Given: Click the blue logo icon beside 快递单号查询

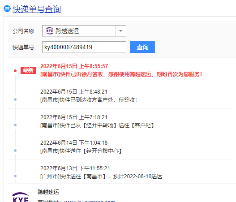Looking at the screenshot, I should coord(7,9).
